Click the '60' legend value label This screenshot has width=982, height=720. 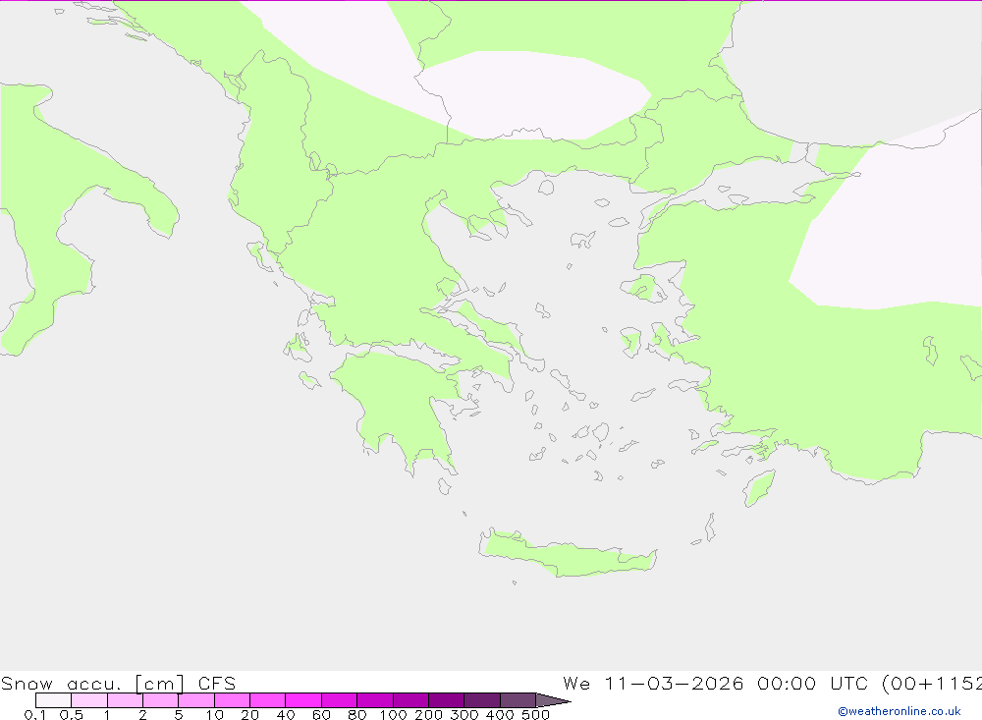(321, 715)
